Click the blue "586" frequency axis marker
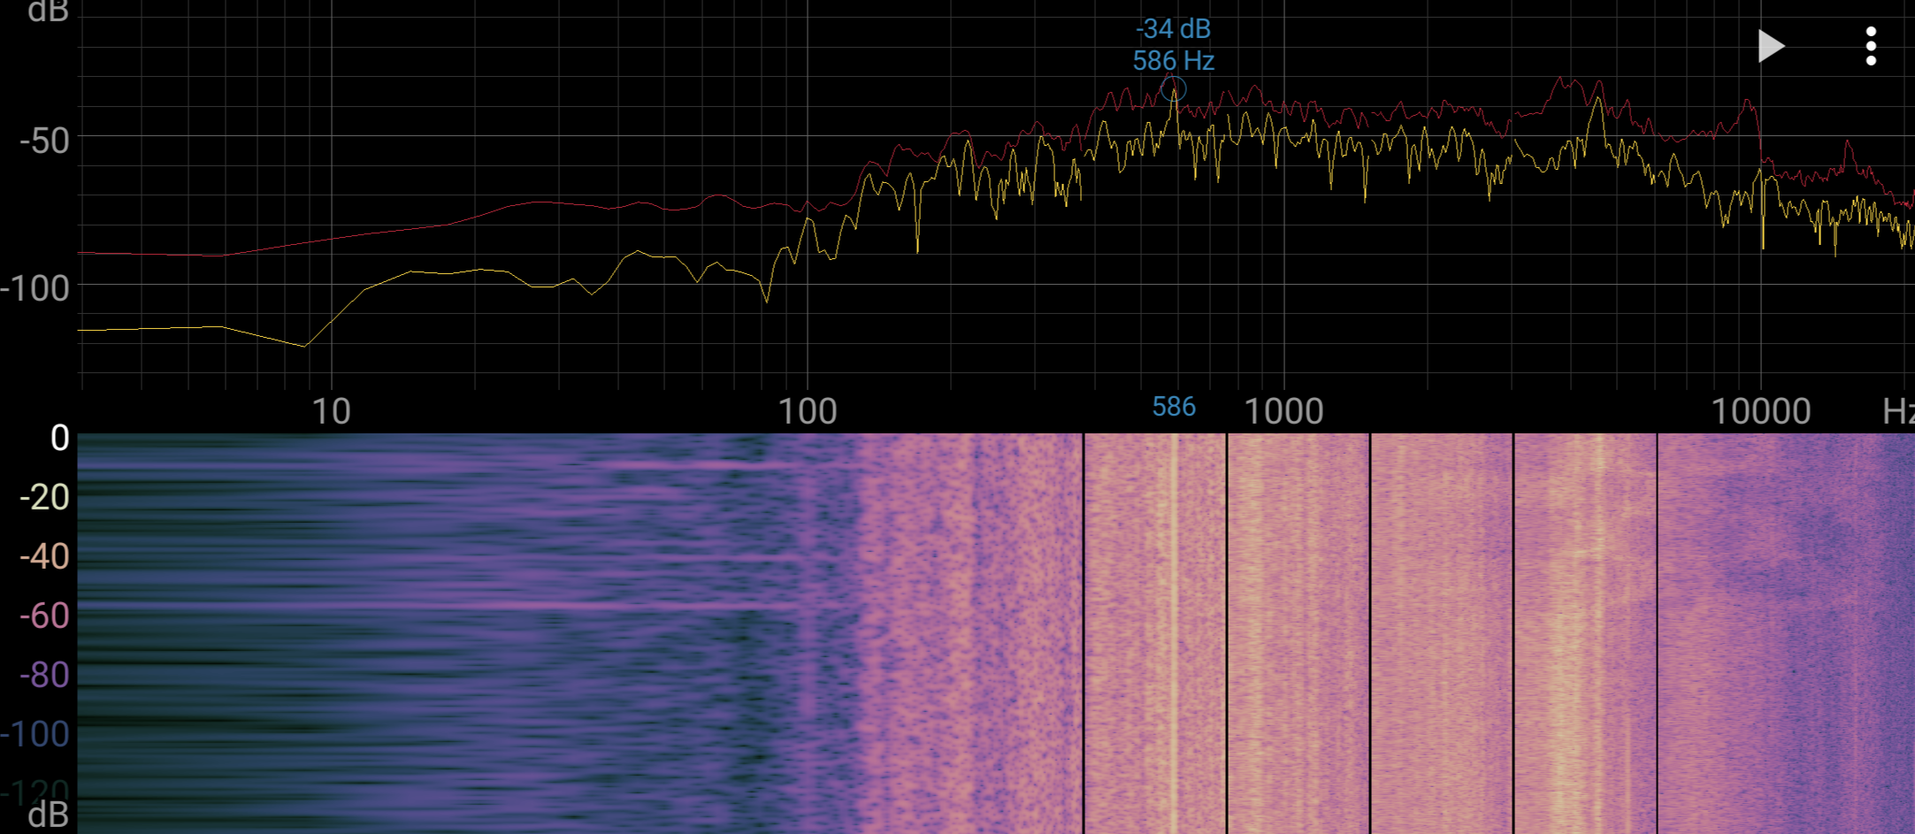This screenshot has width=1915, height=834. (1174, 407)
